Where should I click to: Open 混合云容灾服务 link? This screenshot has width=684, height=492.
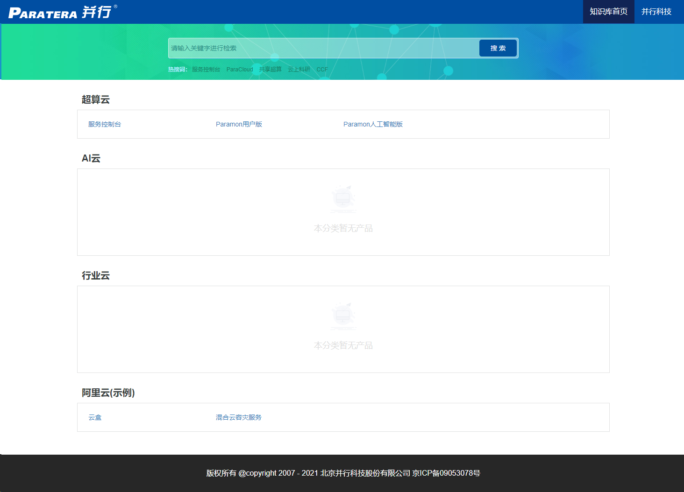click(x=239, y=417)
